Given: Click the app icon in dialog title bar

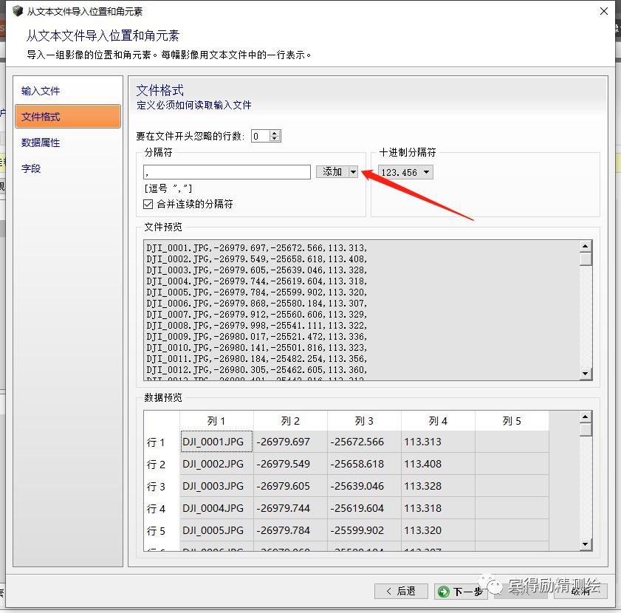Looking at the screenshot, I should [18, 10].
